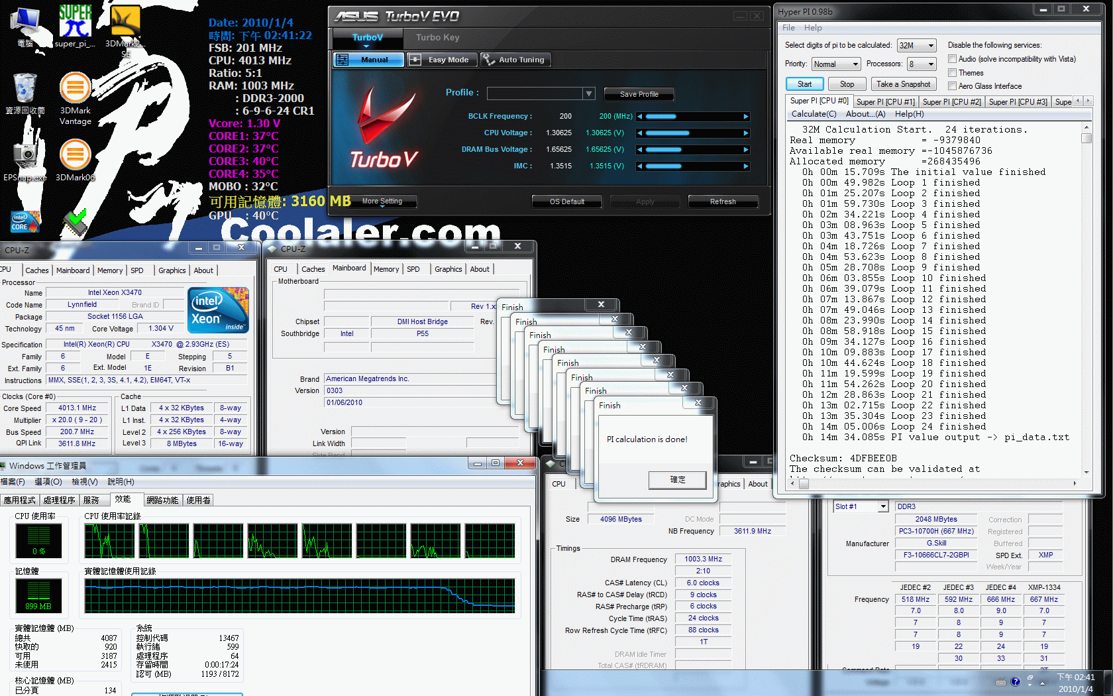Click Refresh button in TurboV
Screen dimensions: 1113x696
(723, 202)
